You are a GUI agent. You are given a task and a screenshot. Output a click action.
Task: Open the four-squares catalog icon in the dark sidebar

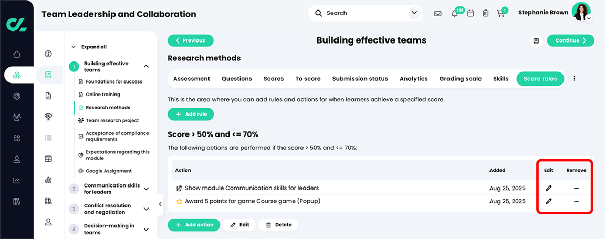click(x=17, y=138)
